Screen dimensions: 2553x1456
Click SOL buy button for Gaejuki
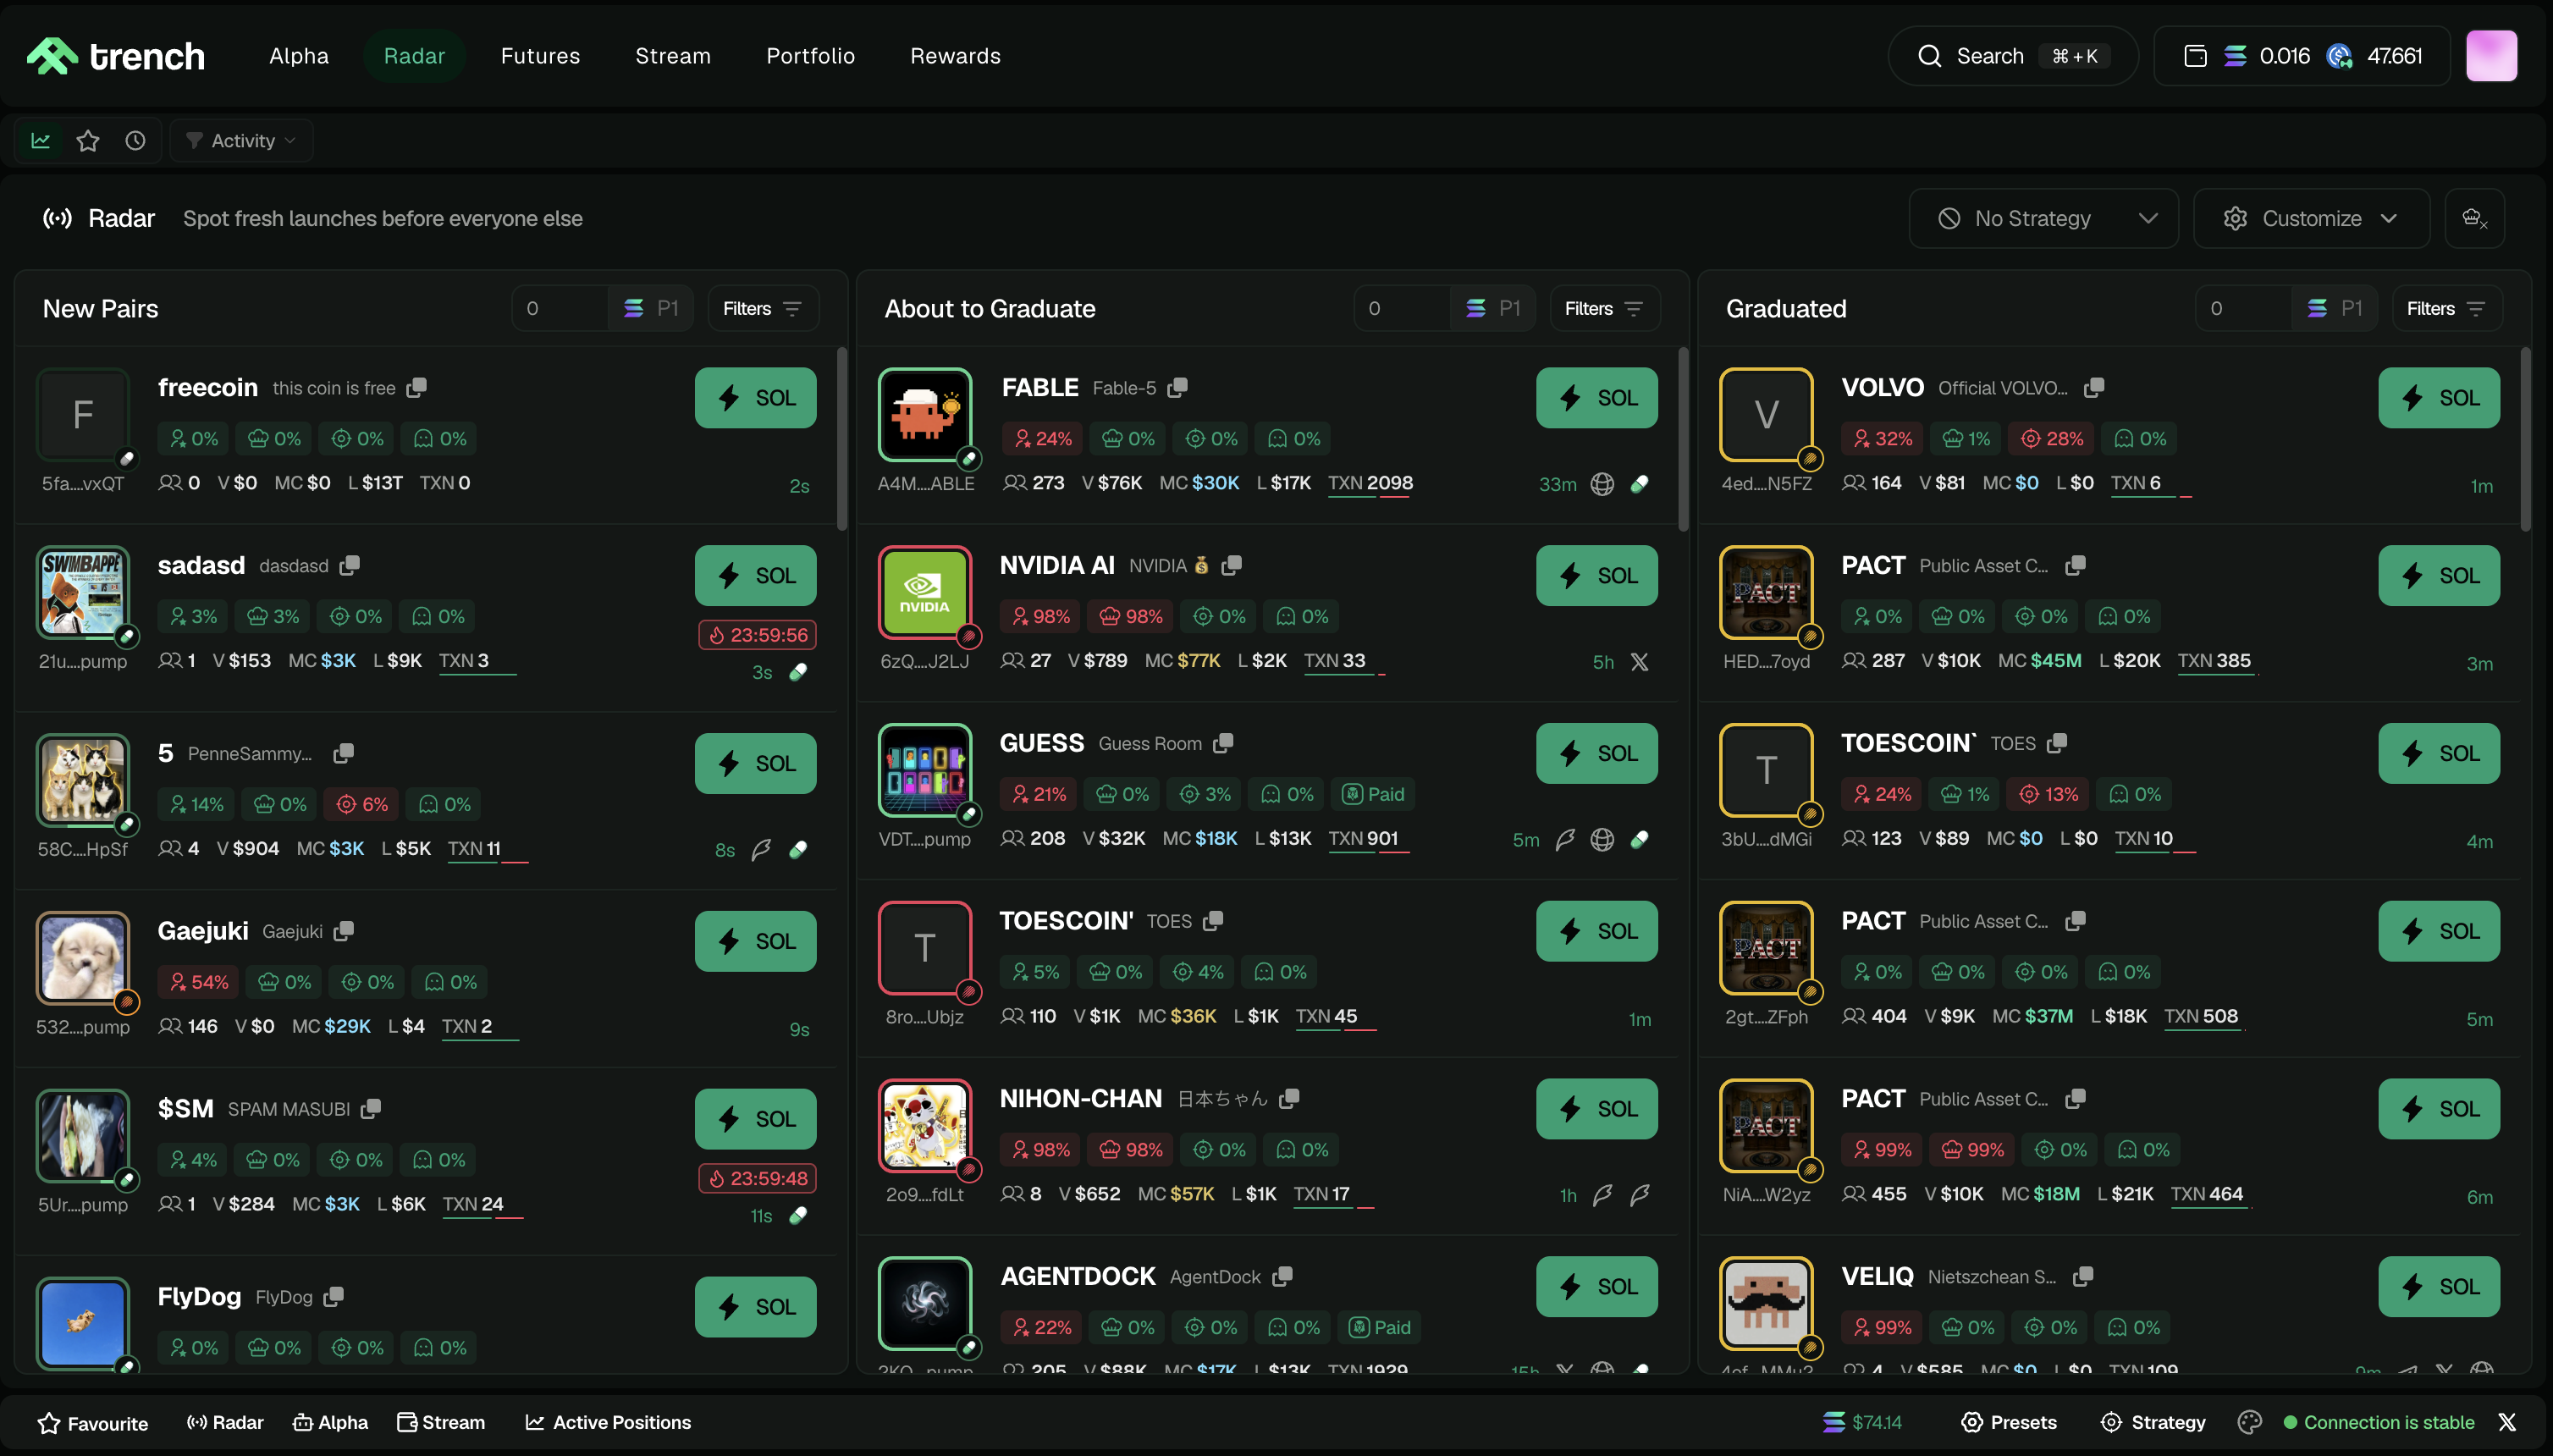(755, 941)
